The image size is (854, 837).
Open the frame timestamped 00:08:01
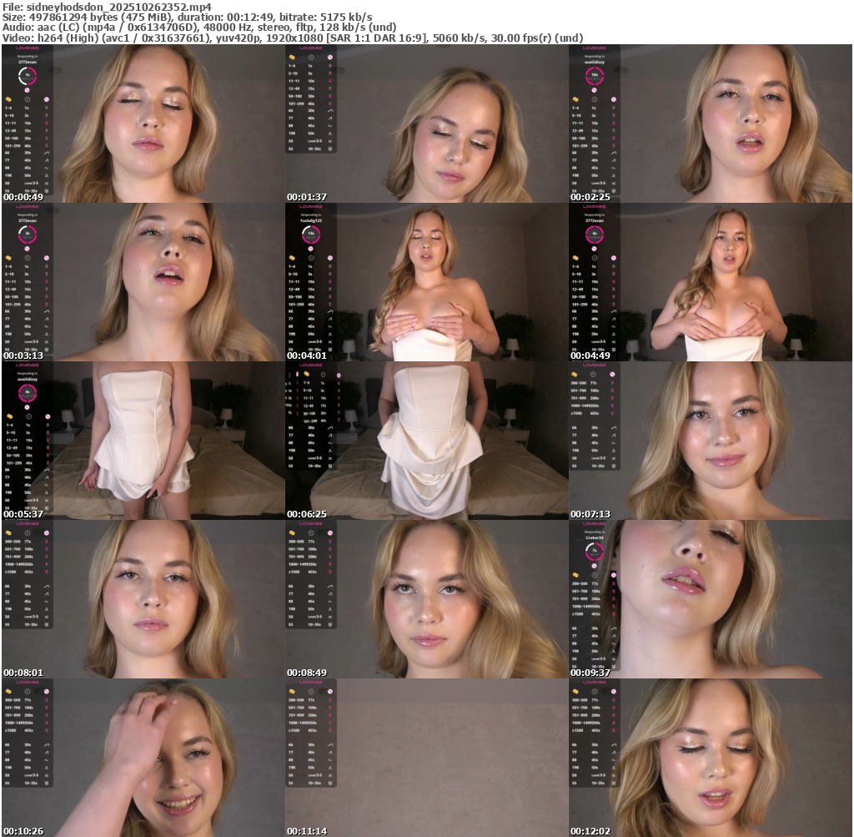(143, 599)
